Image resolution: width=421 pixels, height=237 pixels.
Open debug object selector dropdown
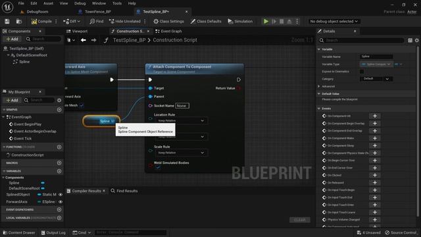point(334,21)
